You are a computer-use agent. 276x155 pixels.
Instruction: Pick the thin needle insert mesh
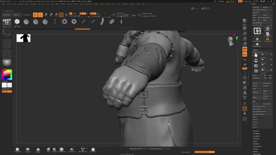point(121,22)
